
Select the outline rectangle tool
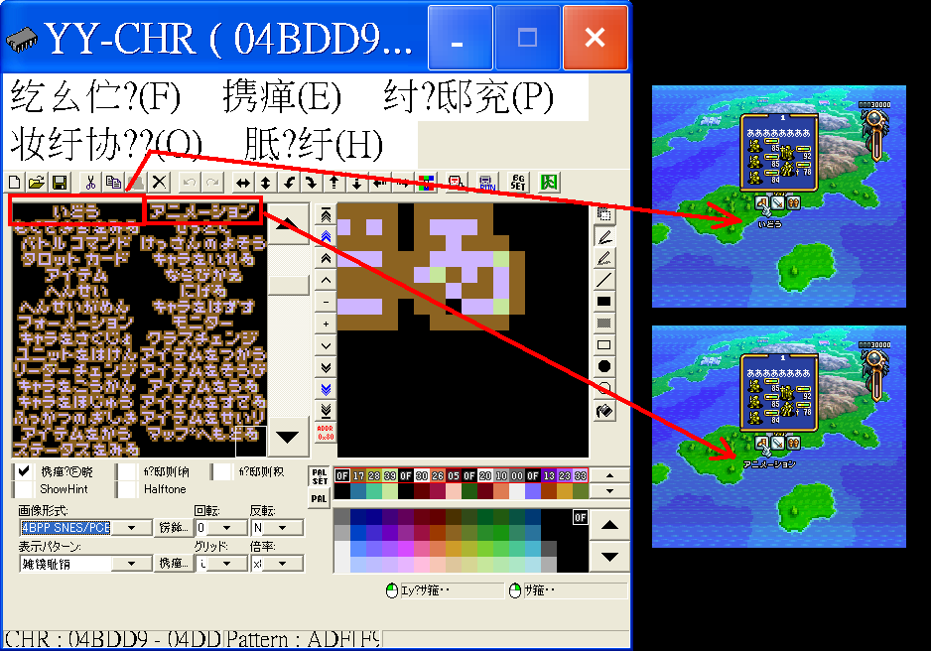pyautogui.click(x=603, y=344)
